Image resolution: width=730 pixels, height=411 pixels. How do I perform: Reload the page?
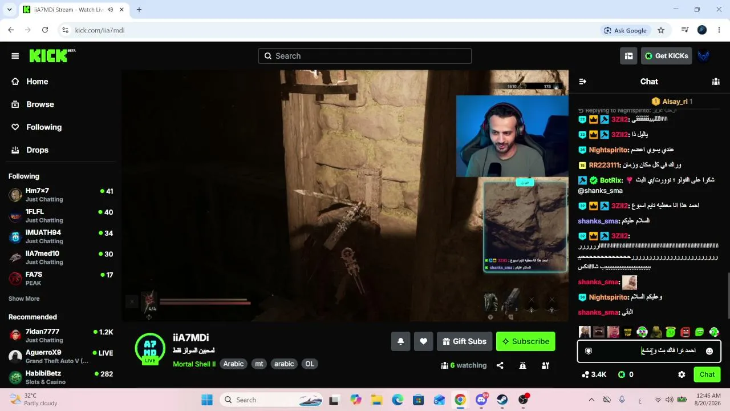[x=45, y=30]
